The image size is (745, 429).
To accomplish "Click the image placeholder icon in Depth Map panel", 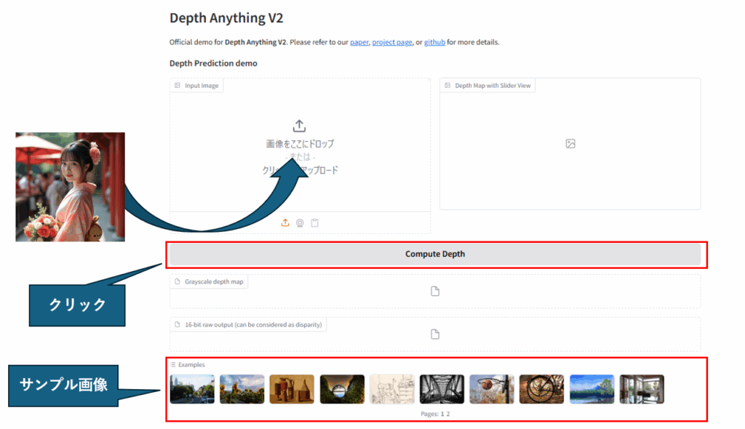I will pos(570,143).
